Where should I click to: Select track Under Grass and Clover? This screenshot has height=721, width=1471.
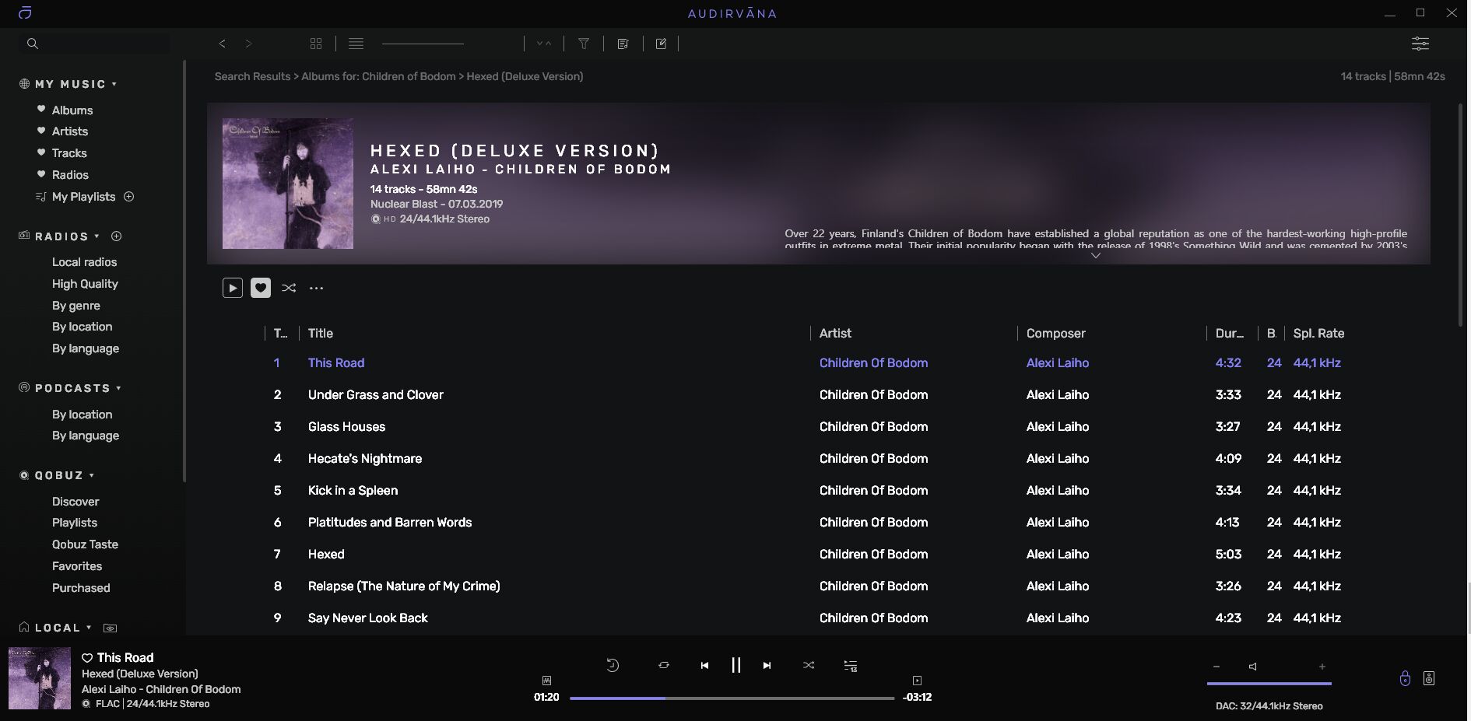click(375, 394)
